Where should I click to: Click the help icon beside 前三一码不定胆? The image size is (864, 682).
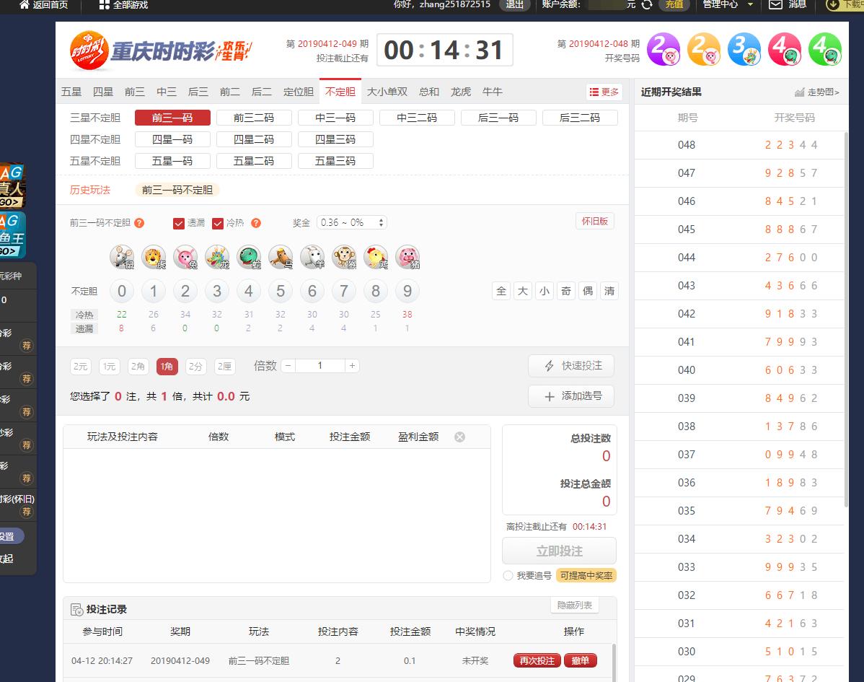coord(139,223)
